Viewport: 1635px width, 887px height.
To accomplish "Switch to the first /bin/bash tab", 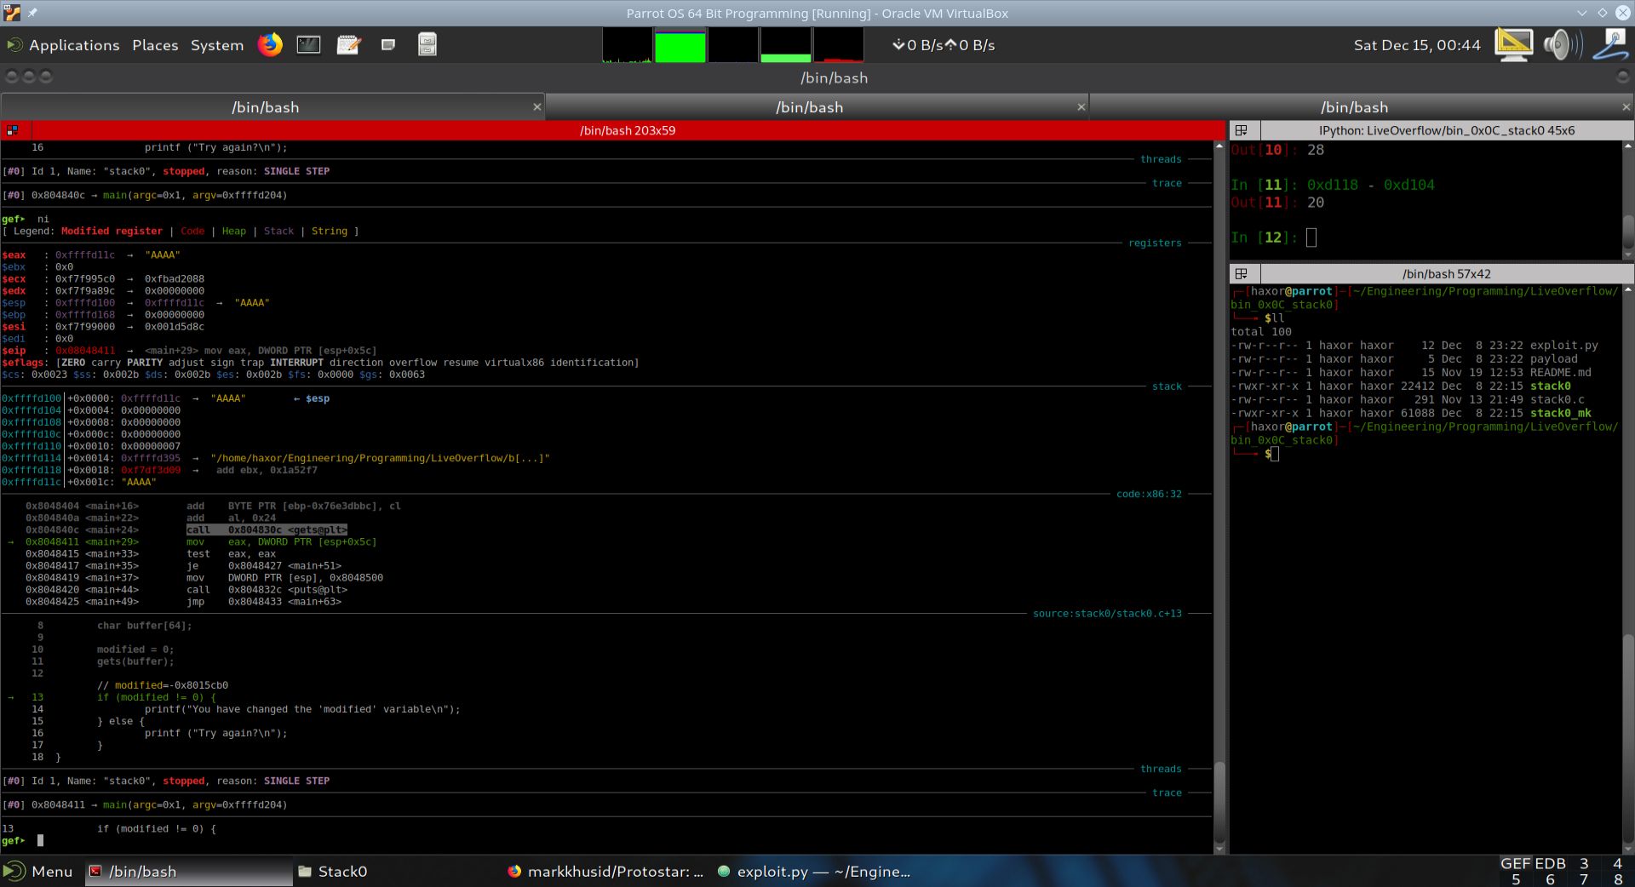I will [x=265, y=107].
